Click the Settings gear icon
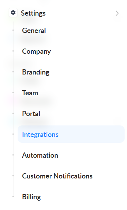Image resolution: width=127 pixels, height=210 pixels. (13, 12)
